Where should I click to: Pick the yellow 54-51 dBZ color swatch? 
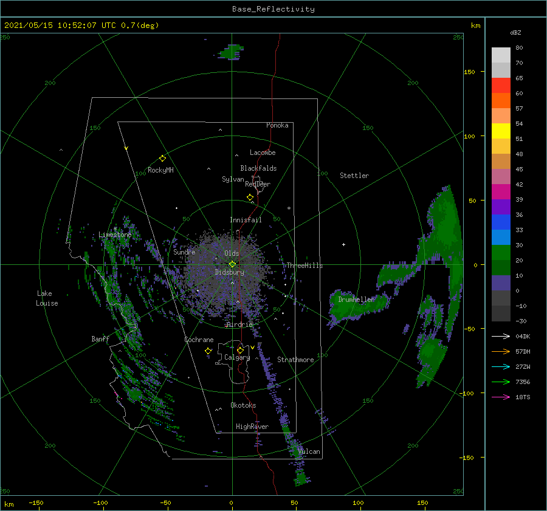tap(501, 131)
